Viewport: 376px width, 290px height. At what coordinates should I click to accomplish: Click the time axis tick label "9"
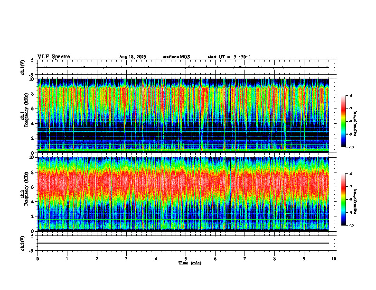click(x=304, y=259)
